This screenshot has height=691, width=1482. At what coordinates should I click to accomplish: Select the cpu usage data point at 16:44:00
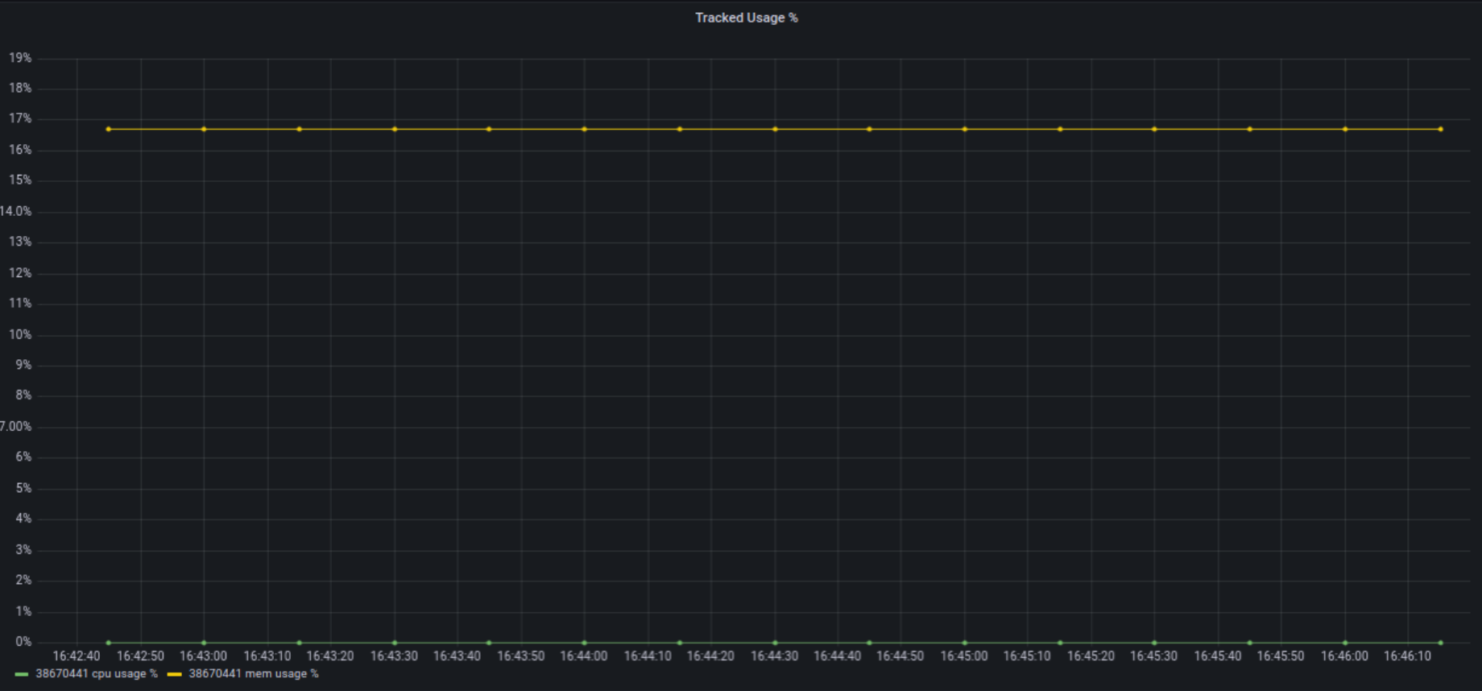coord(584,643)
